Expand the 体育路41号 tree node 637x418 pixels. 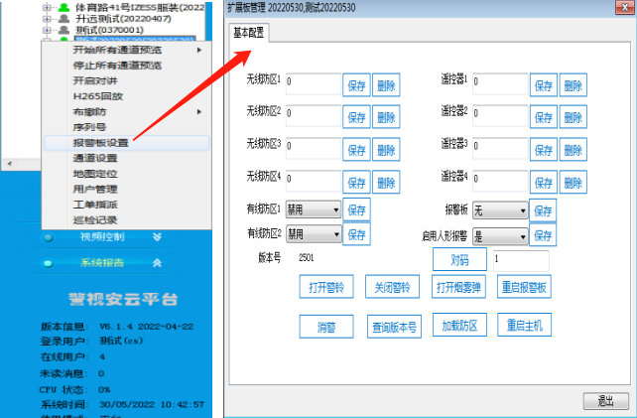pos(47,7)
